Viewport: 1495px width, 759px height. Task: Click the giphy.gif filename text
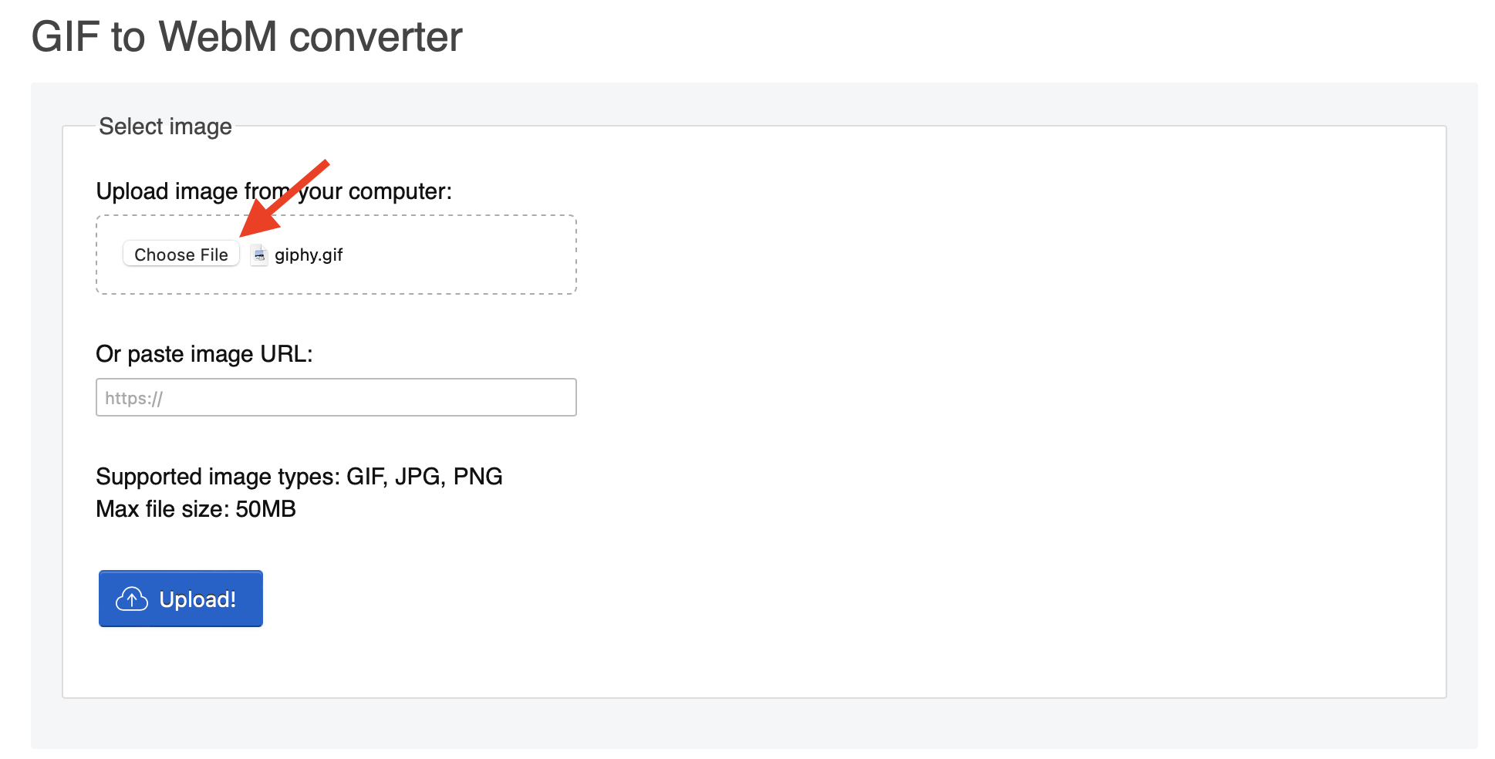(x=309, y=255)
